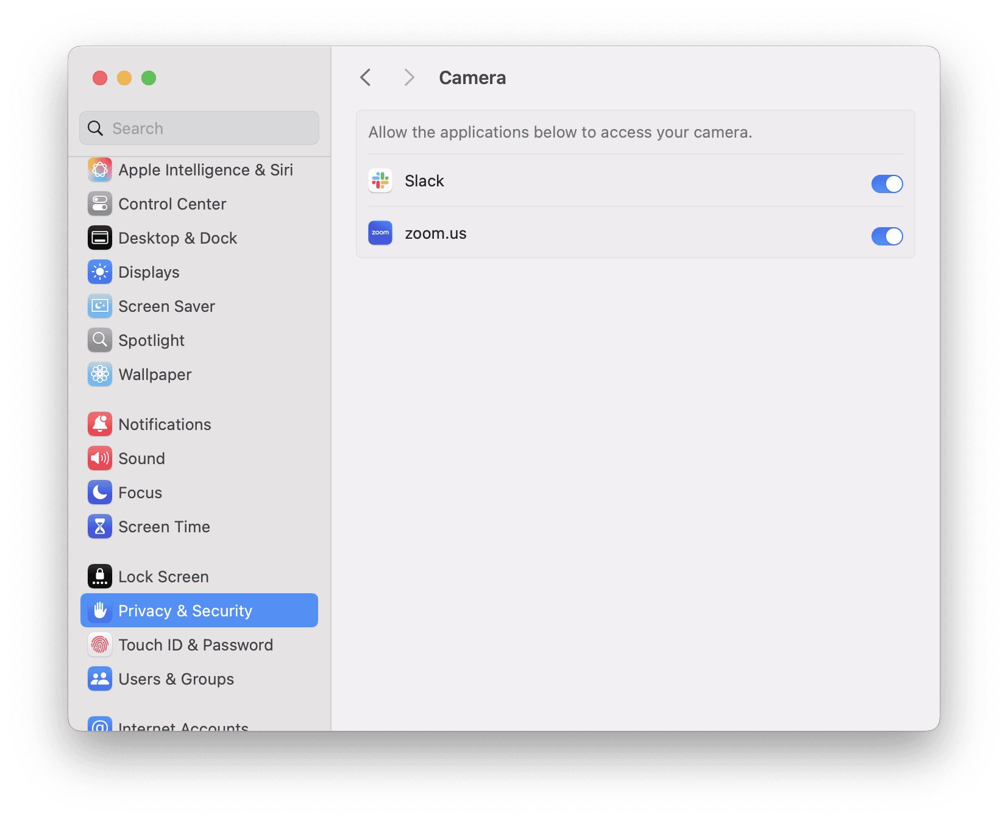This screenshot has width=1008, height=821.
Task: Click the Slack app icon
Action: click(380, 180)
